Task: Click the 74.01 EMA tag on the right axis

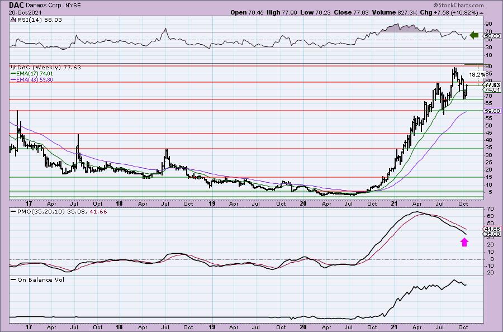Action: click(492, 90)
